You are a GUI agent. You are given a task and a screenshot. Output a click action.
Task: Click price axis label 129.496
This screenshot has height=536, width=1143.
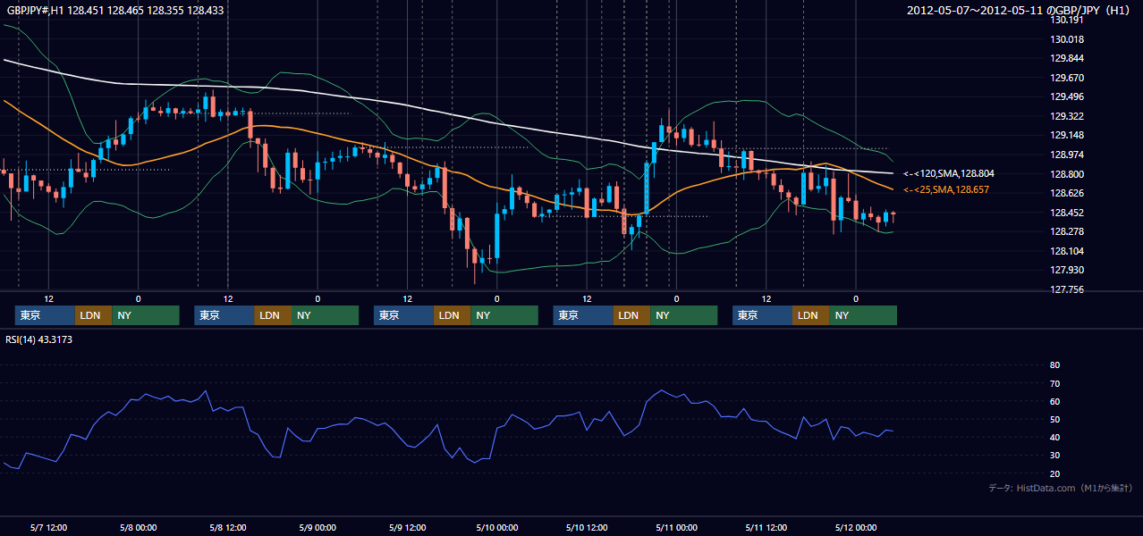[1068, 97]
